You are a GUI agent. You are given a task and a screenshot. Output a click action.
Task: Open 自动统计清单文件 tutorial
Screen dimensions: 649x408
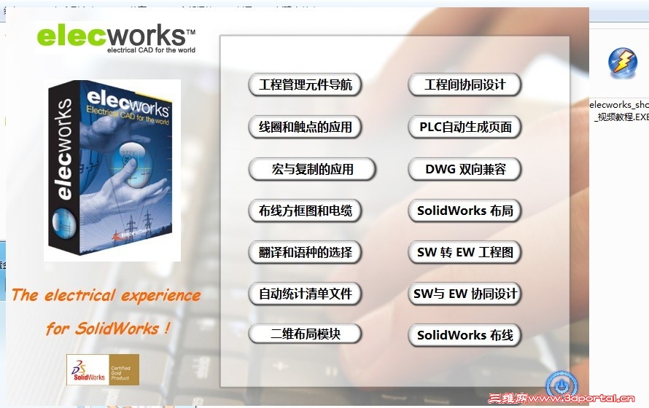click(x=305, y=294)
